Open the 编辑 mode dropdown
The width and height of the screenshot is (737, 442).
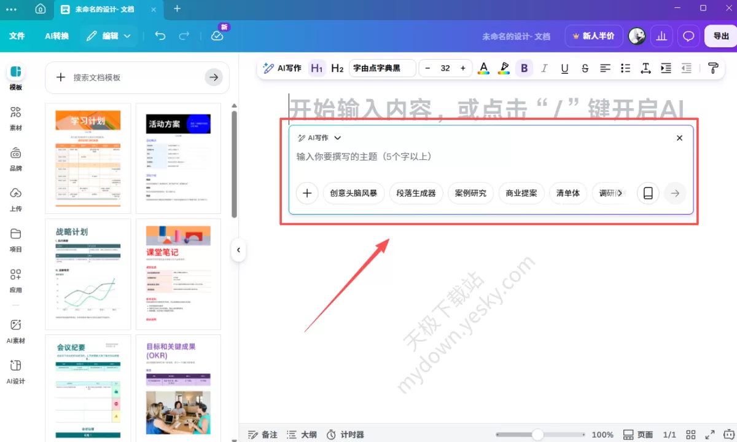(109, 36)
